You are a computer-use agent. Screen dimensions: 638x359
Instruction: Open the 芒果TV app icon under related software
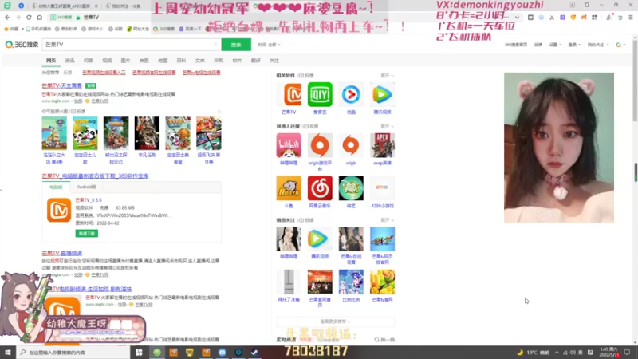click(x=289, y=94)
